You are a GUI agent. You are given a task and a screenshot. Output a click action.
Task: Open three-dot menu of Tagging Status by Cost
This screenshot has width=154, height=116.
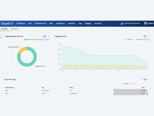tap(49, 36)
